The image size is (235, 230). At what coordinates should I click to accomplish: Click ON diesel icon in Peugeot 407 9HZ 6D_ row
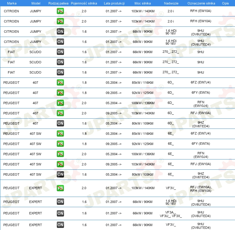(60, 123)
